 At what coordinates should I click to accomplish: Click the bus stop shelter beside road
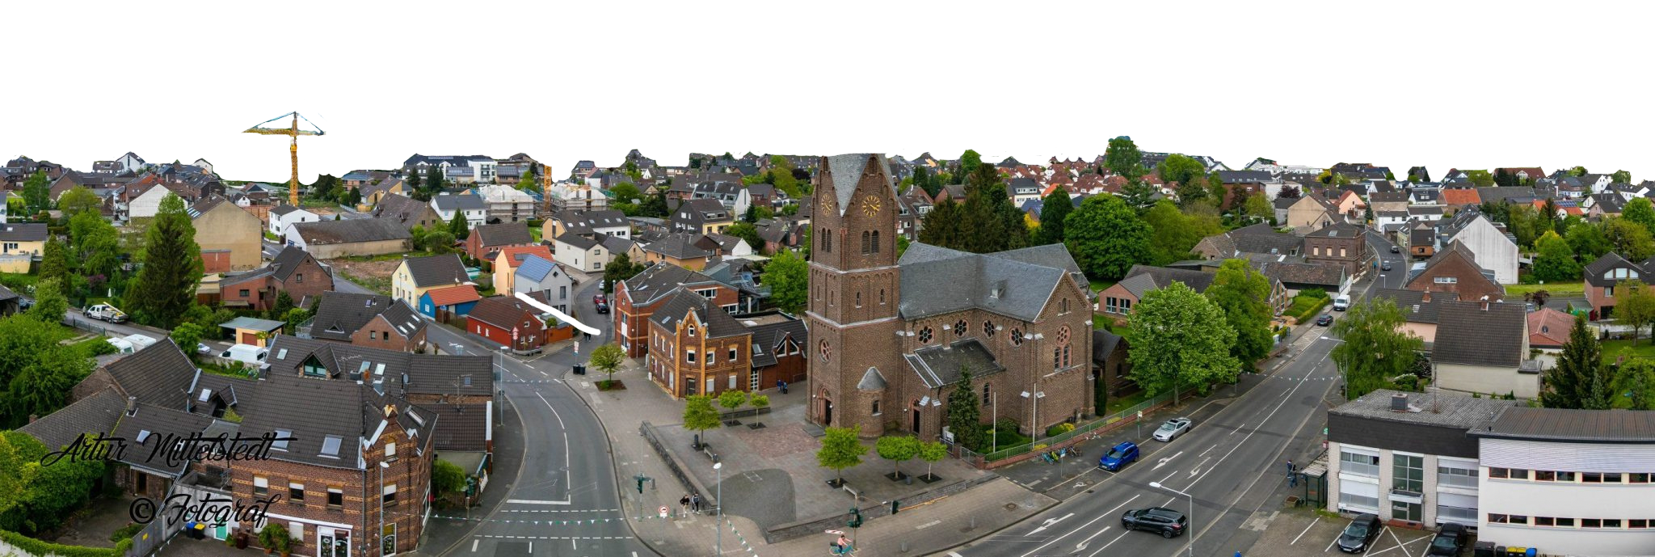[1314, 483]
